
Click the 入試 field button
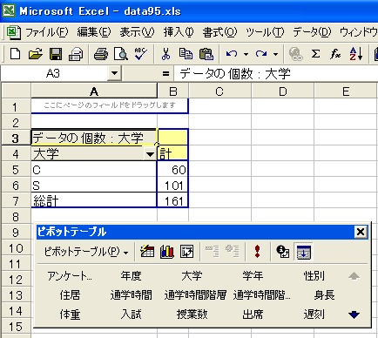click(131, 314)
